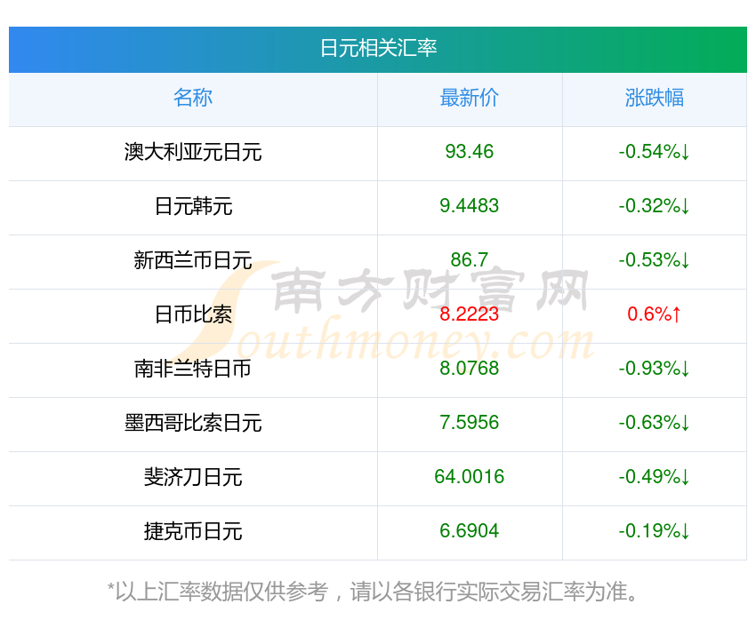Click the 澳大利亚元日元 row name
This screenshot has width=756, height=620.
pyautogui.click(x=193, y=152)
